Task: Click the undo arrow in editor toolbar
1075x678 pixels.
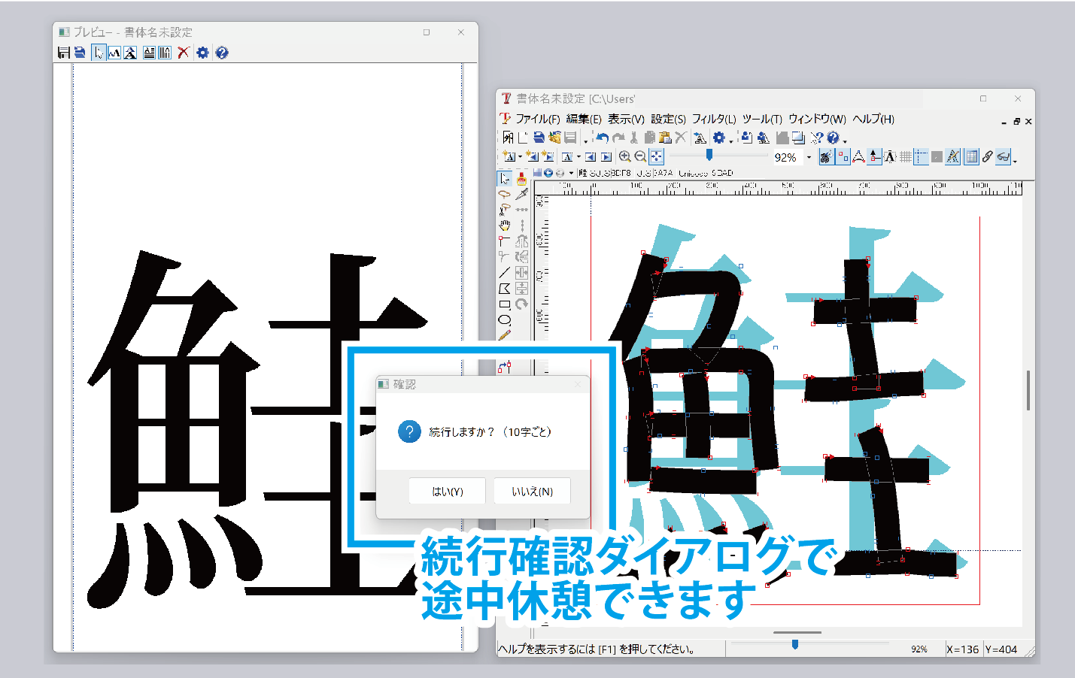Action: [x=602, y=138]
